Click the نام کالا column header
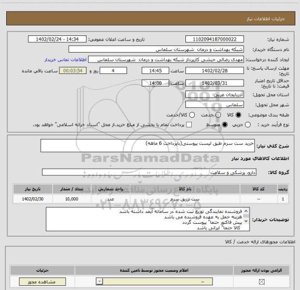This screenshot has height=290, width=300. (185, 189)
